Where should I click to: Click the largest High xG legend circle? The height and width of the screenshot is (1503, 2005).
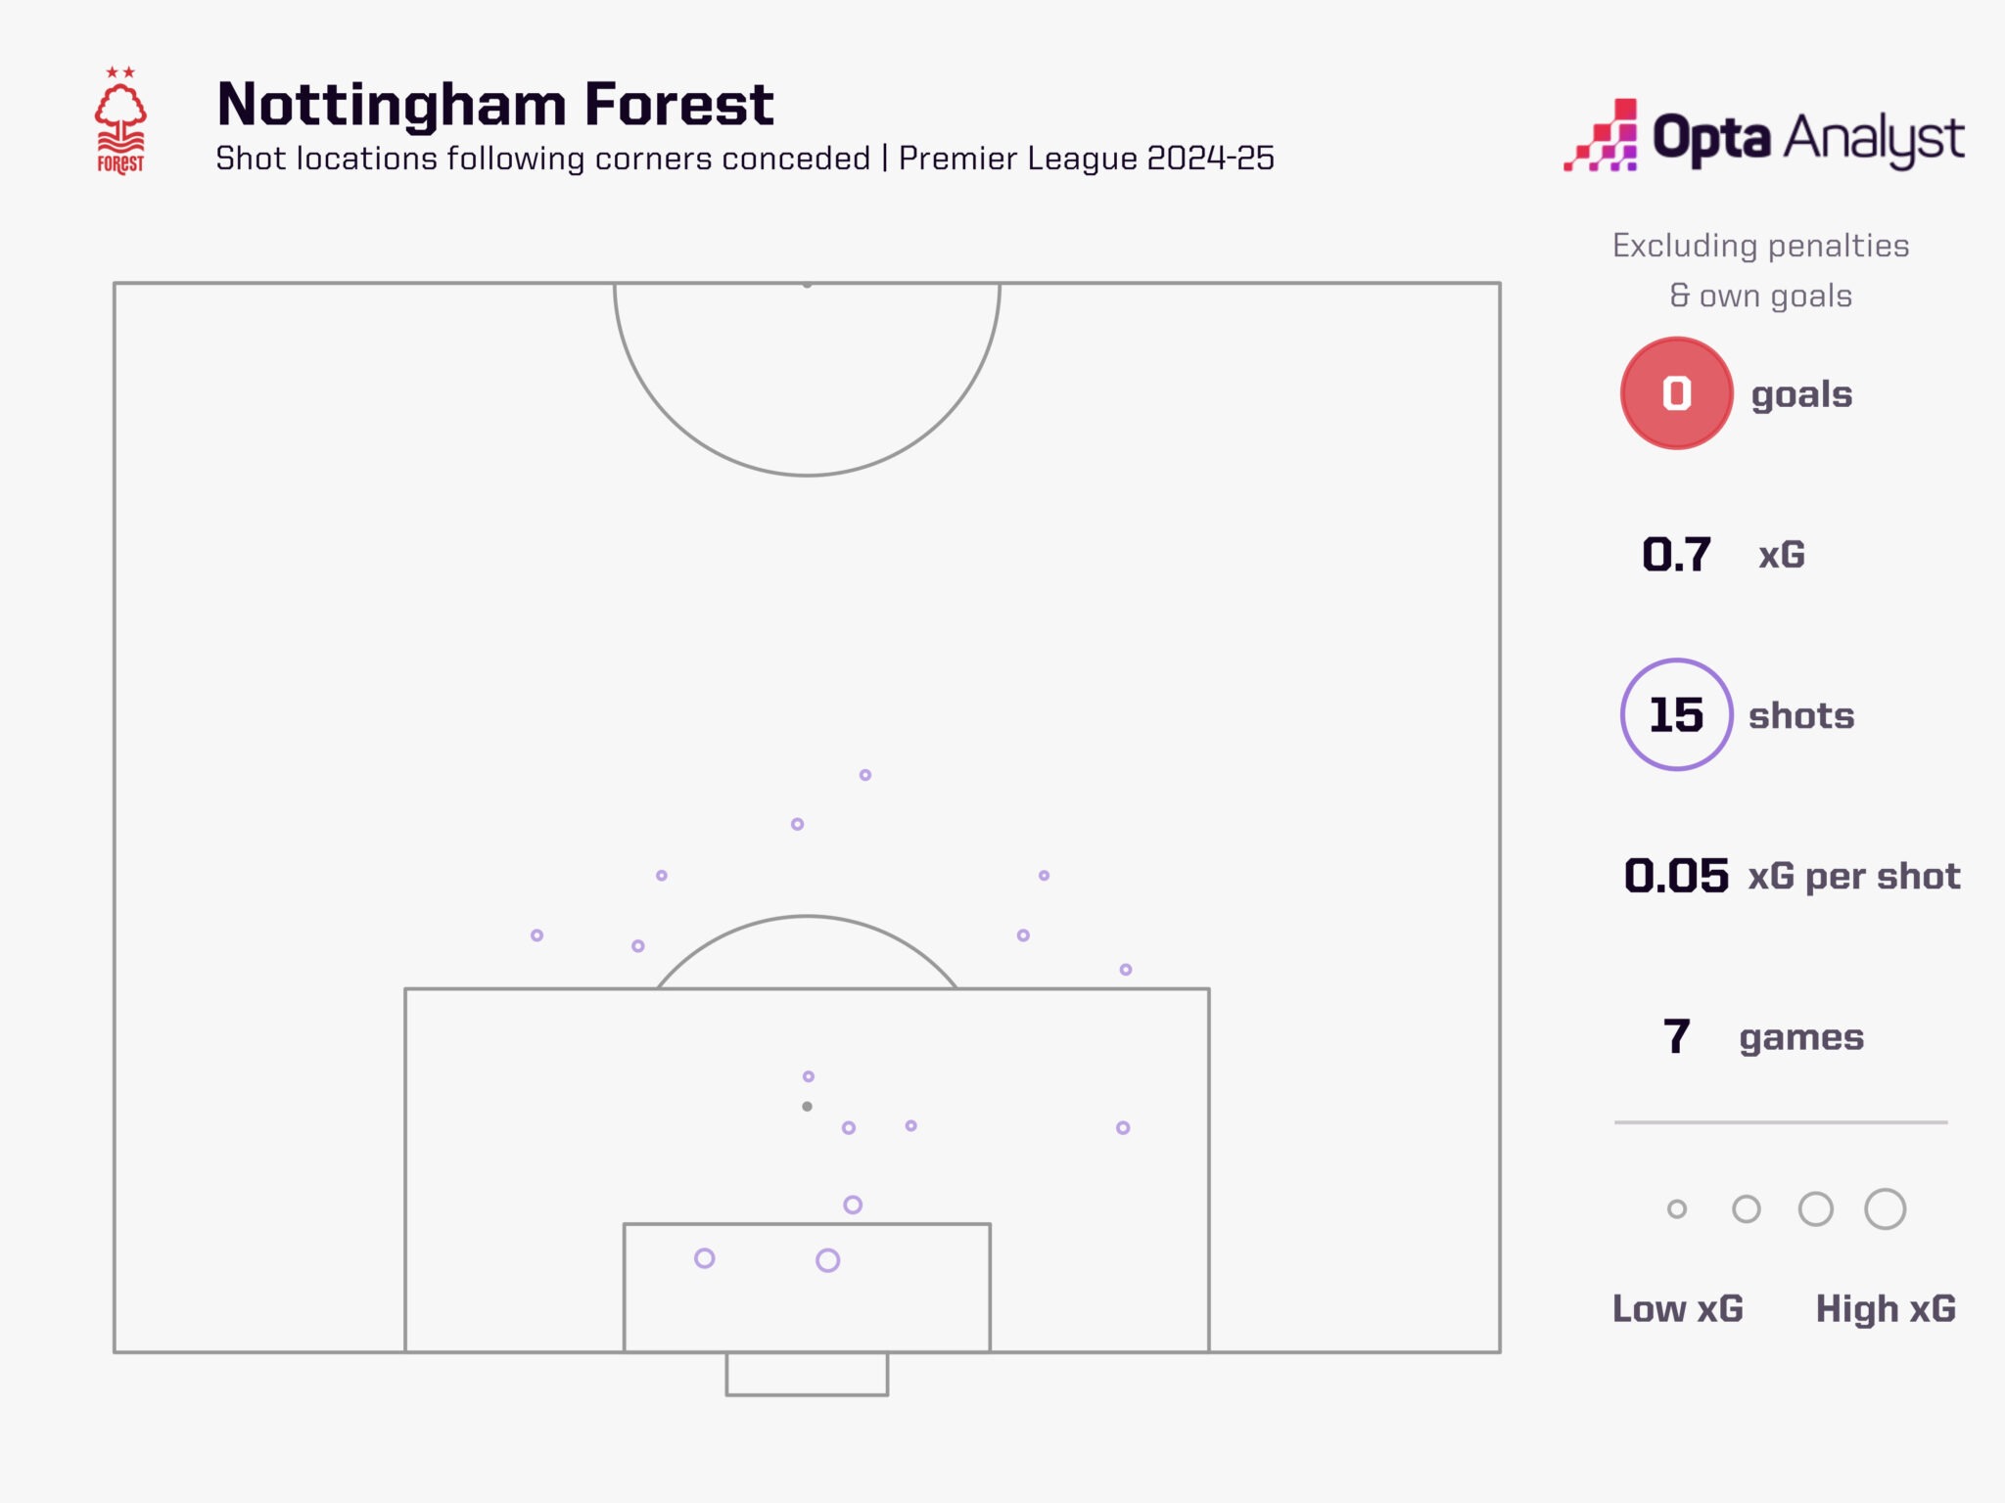[1885, 1209]
